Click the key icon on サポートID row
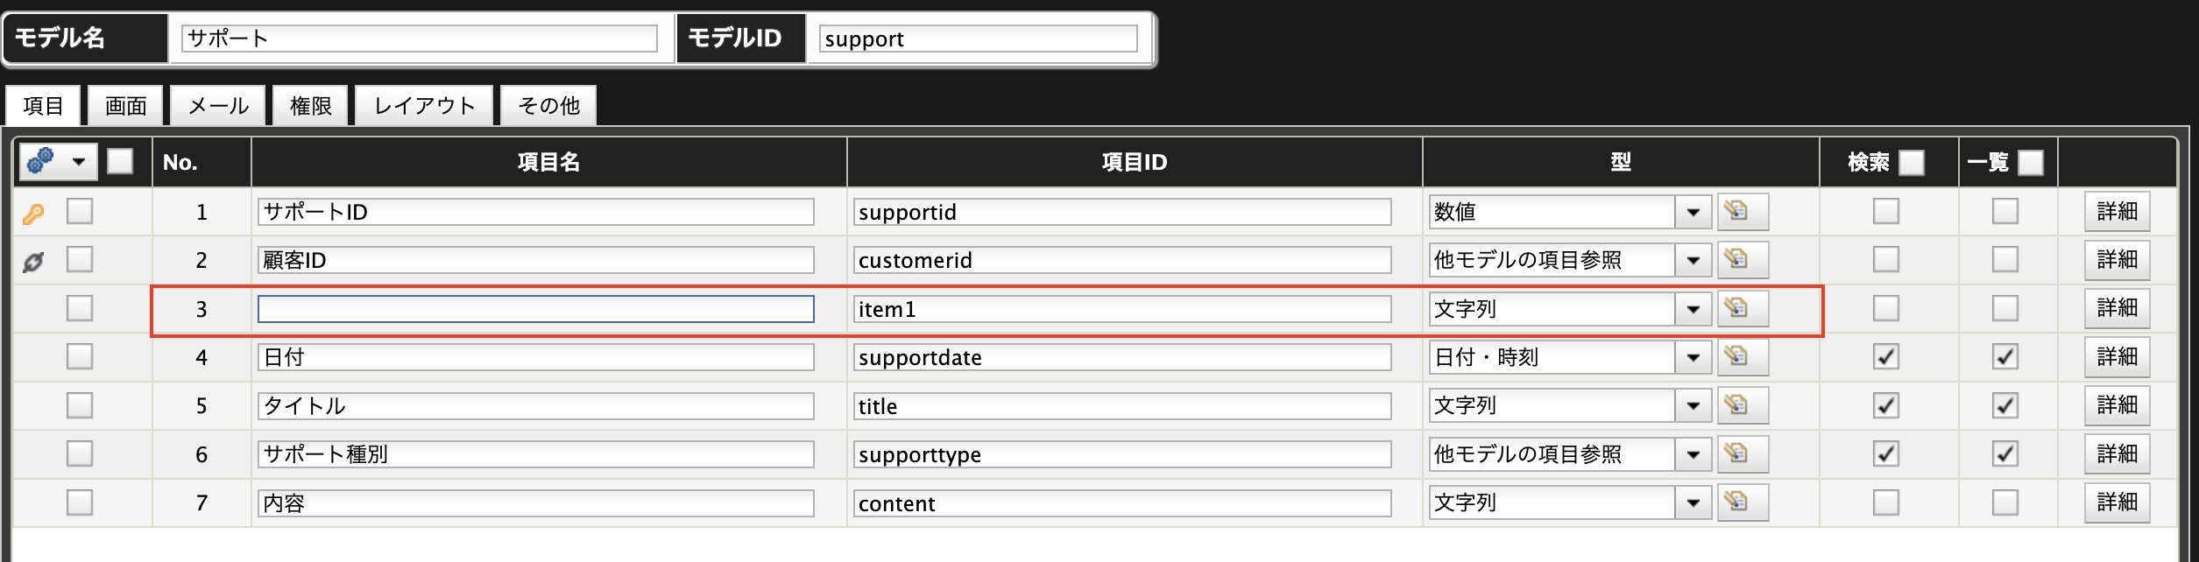The width and height of the screenshot is (2199, 562). tap(33, 213)
